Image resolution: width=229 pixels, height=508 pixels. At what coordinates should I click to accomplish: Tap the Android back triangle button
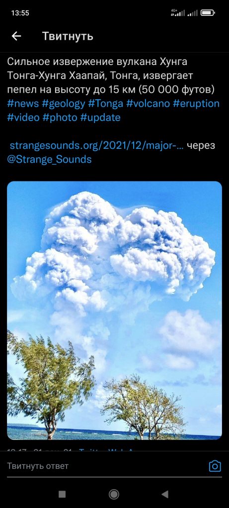[165, 494]
